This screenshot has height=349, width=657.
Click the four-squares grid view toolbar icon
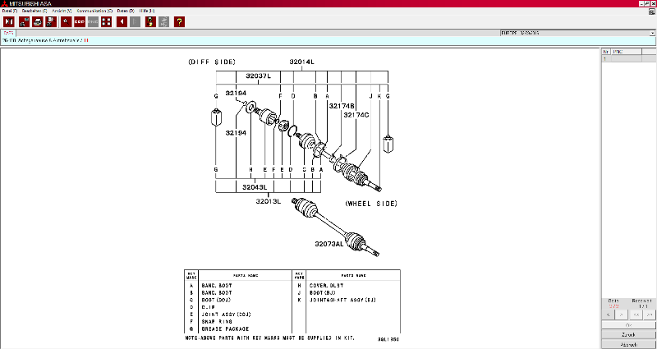[106, 21]
